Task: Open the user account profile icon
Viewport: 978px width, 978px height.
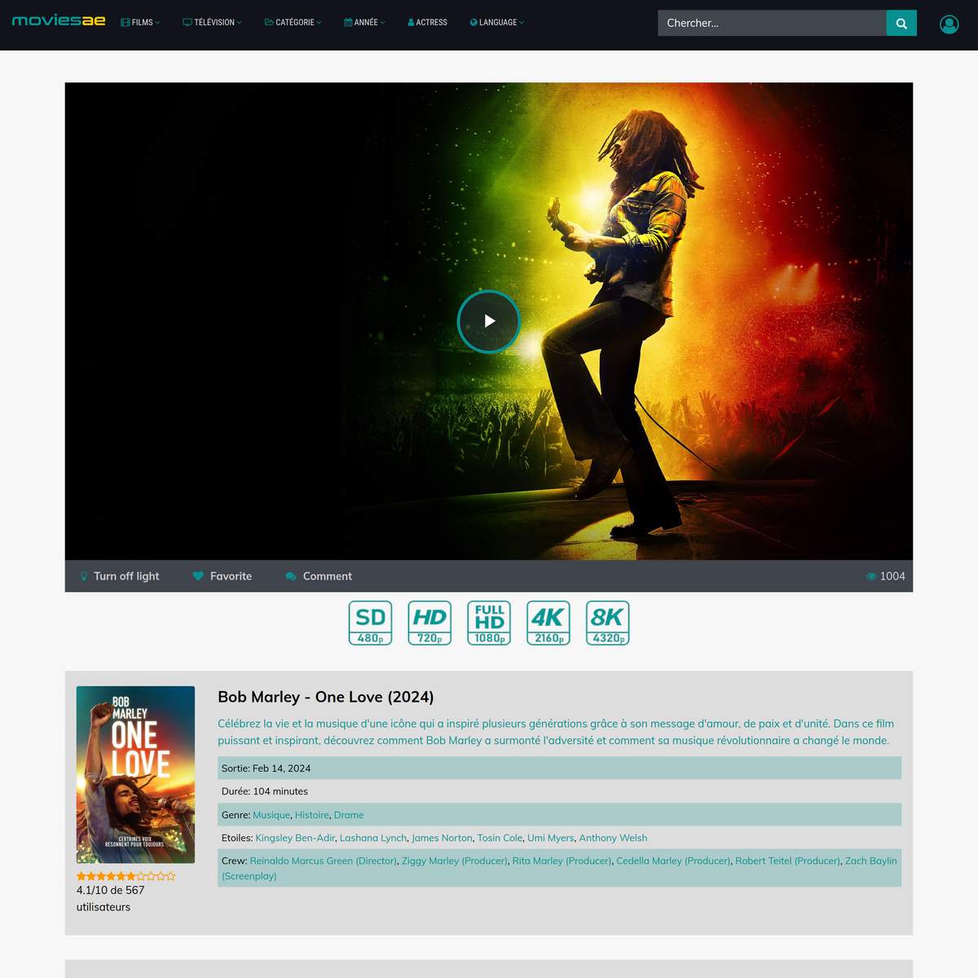Action: point(949,24)
